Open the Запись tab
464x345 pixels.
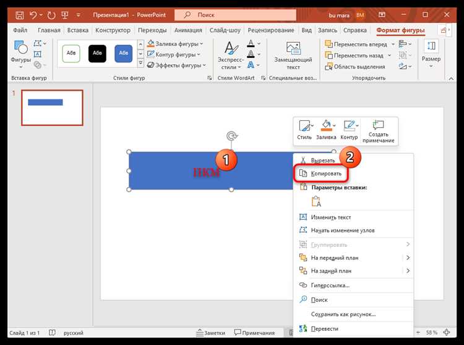point(327,30)
